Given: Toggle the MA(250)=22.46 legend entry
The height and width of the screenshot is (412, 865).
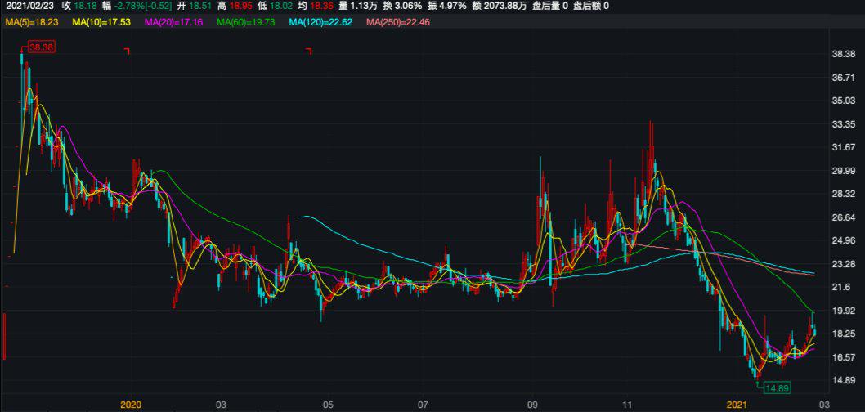Looking at the screenshot, I should 397,22.
